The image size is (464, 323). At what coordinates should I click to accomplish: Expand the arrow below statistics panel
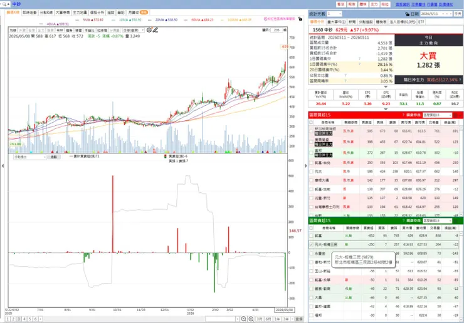(386, 86)
